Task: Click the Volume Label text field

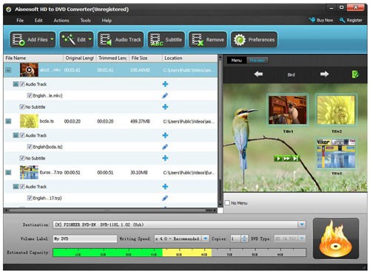Action: tap(85, 239)
